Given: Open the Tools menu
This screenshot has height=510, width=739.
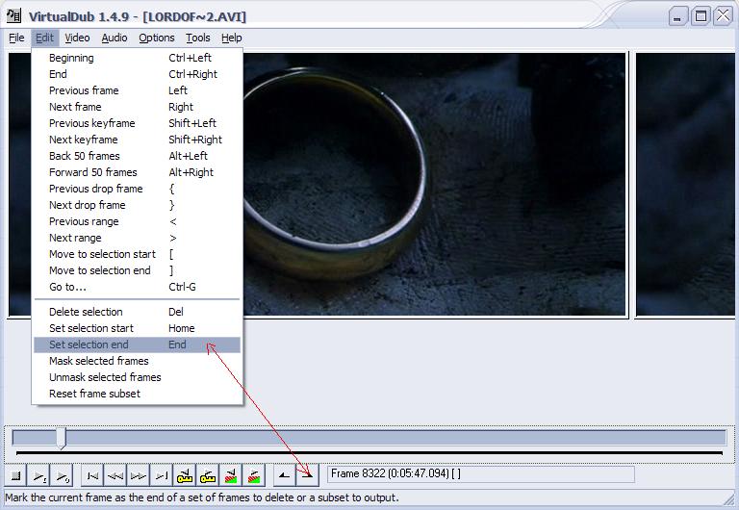Looking at the screenshot, I should click(x=198, y=38).
